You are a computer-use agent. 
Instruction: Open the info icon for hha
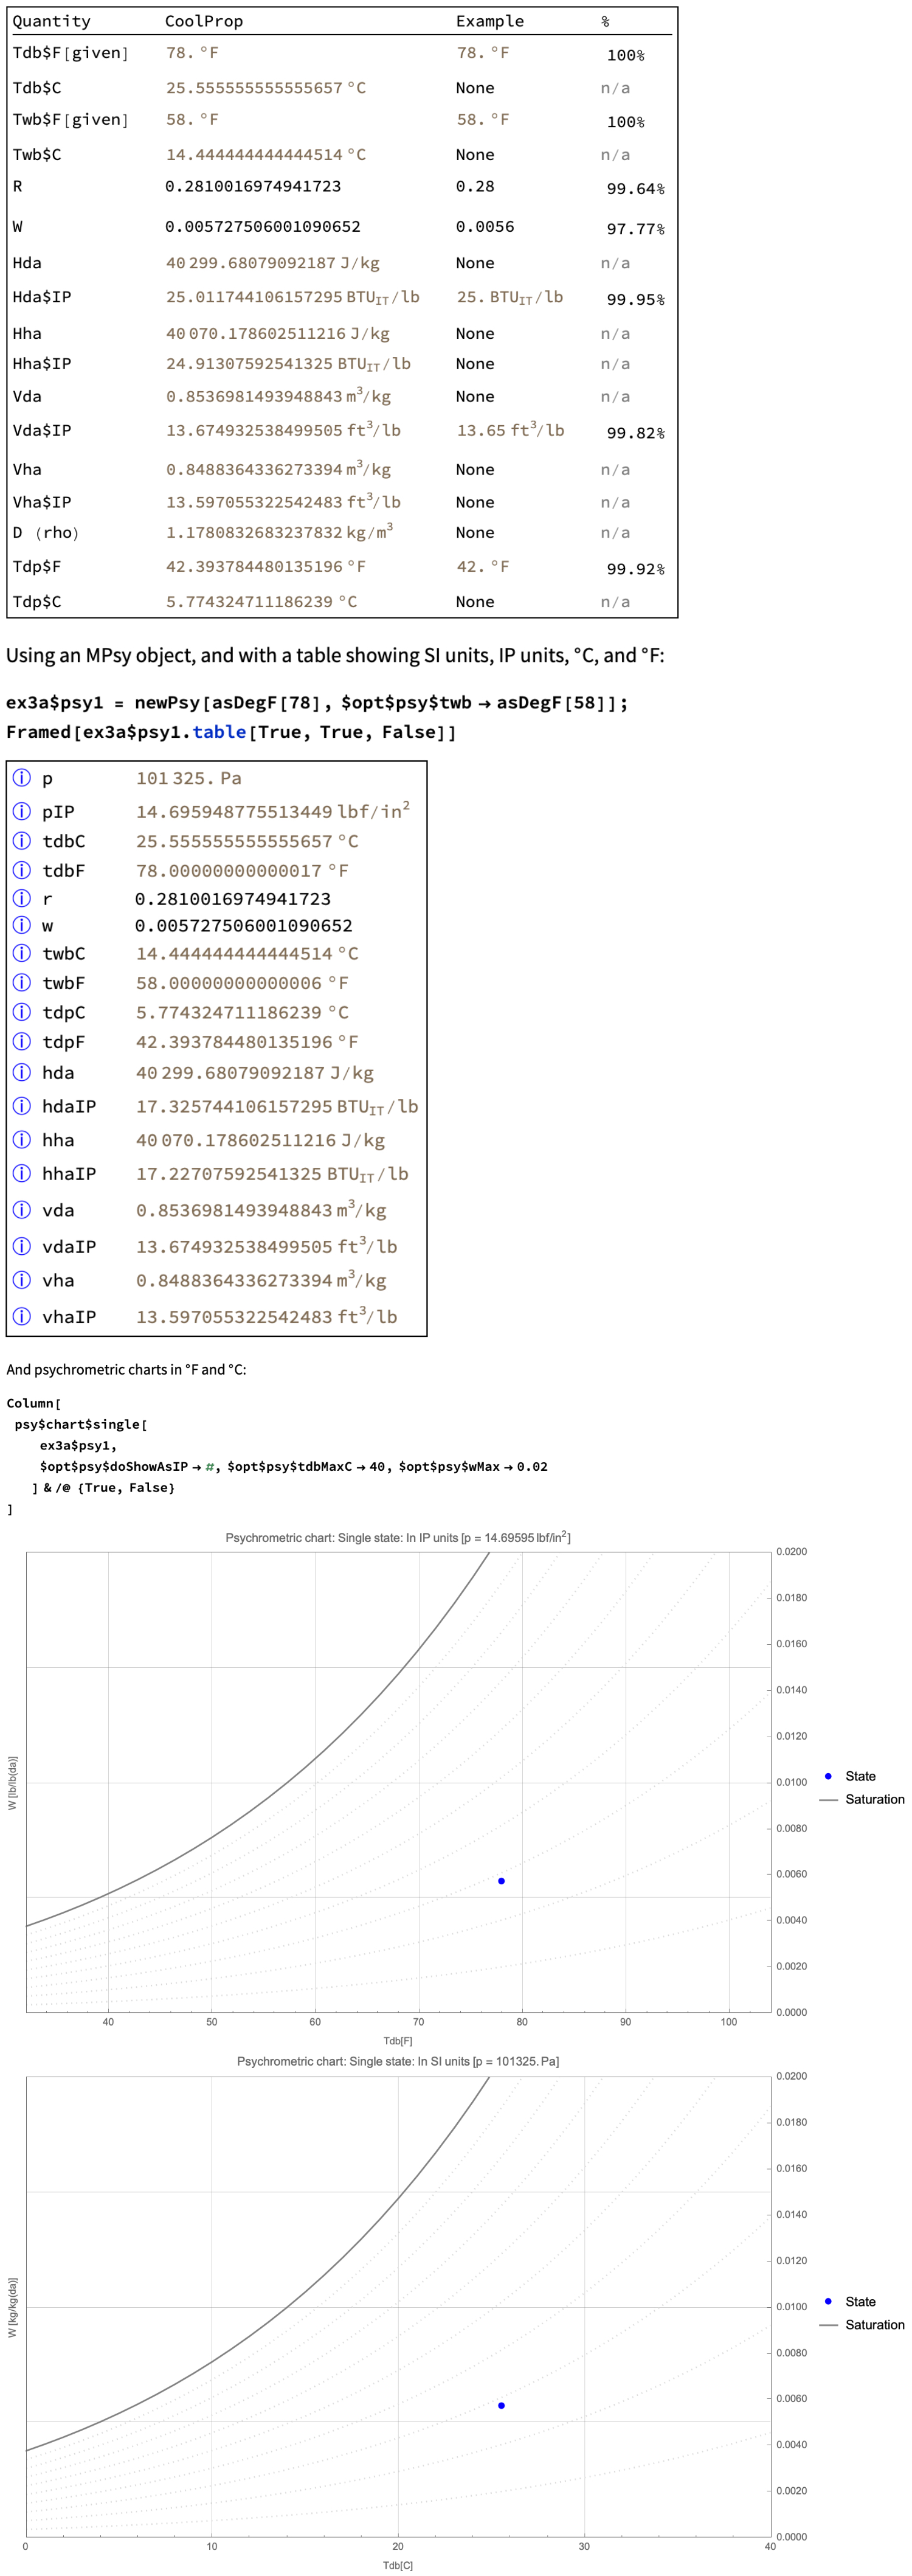tap(21, 1139)
